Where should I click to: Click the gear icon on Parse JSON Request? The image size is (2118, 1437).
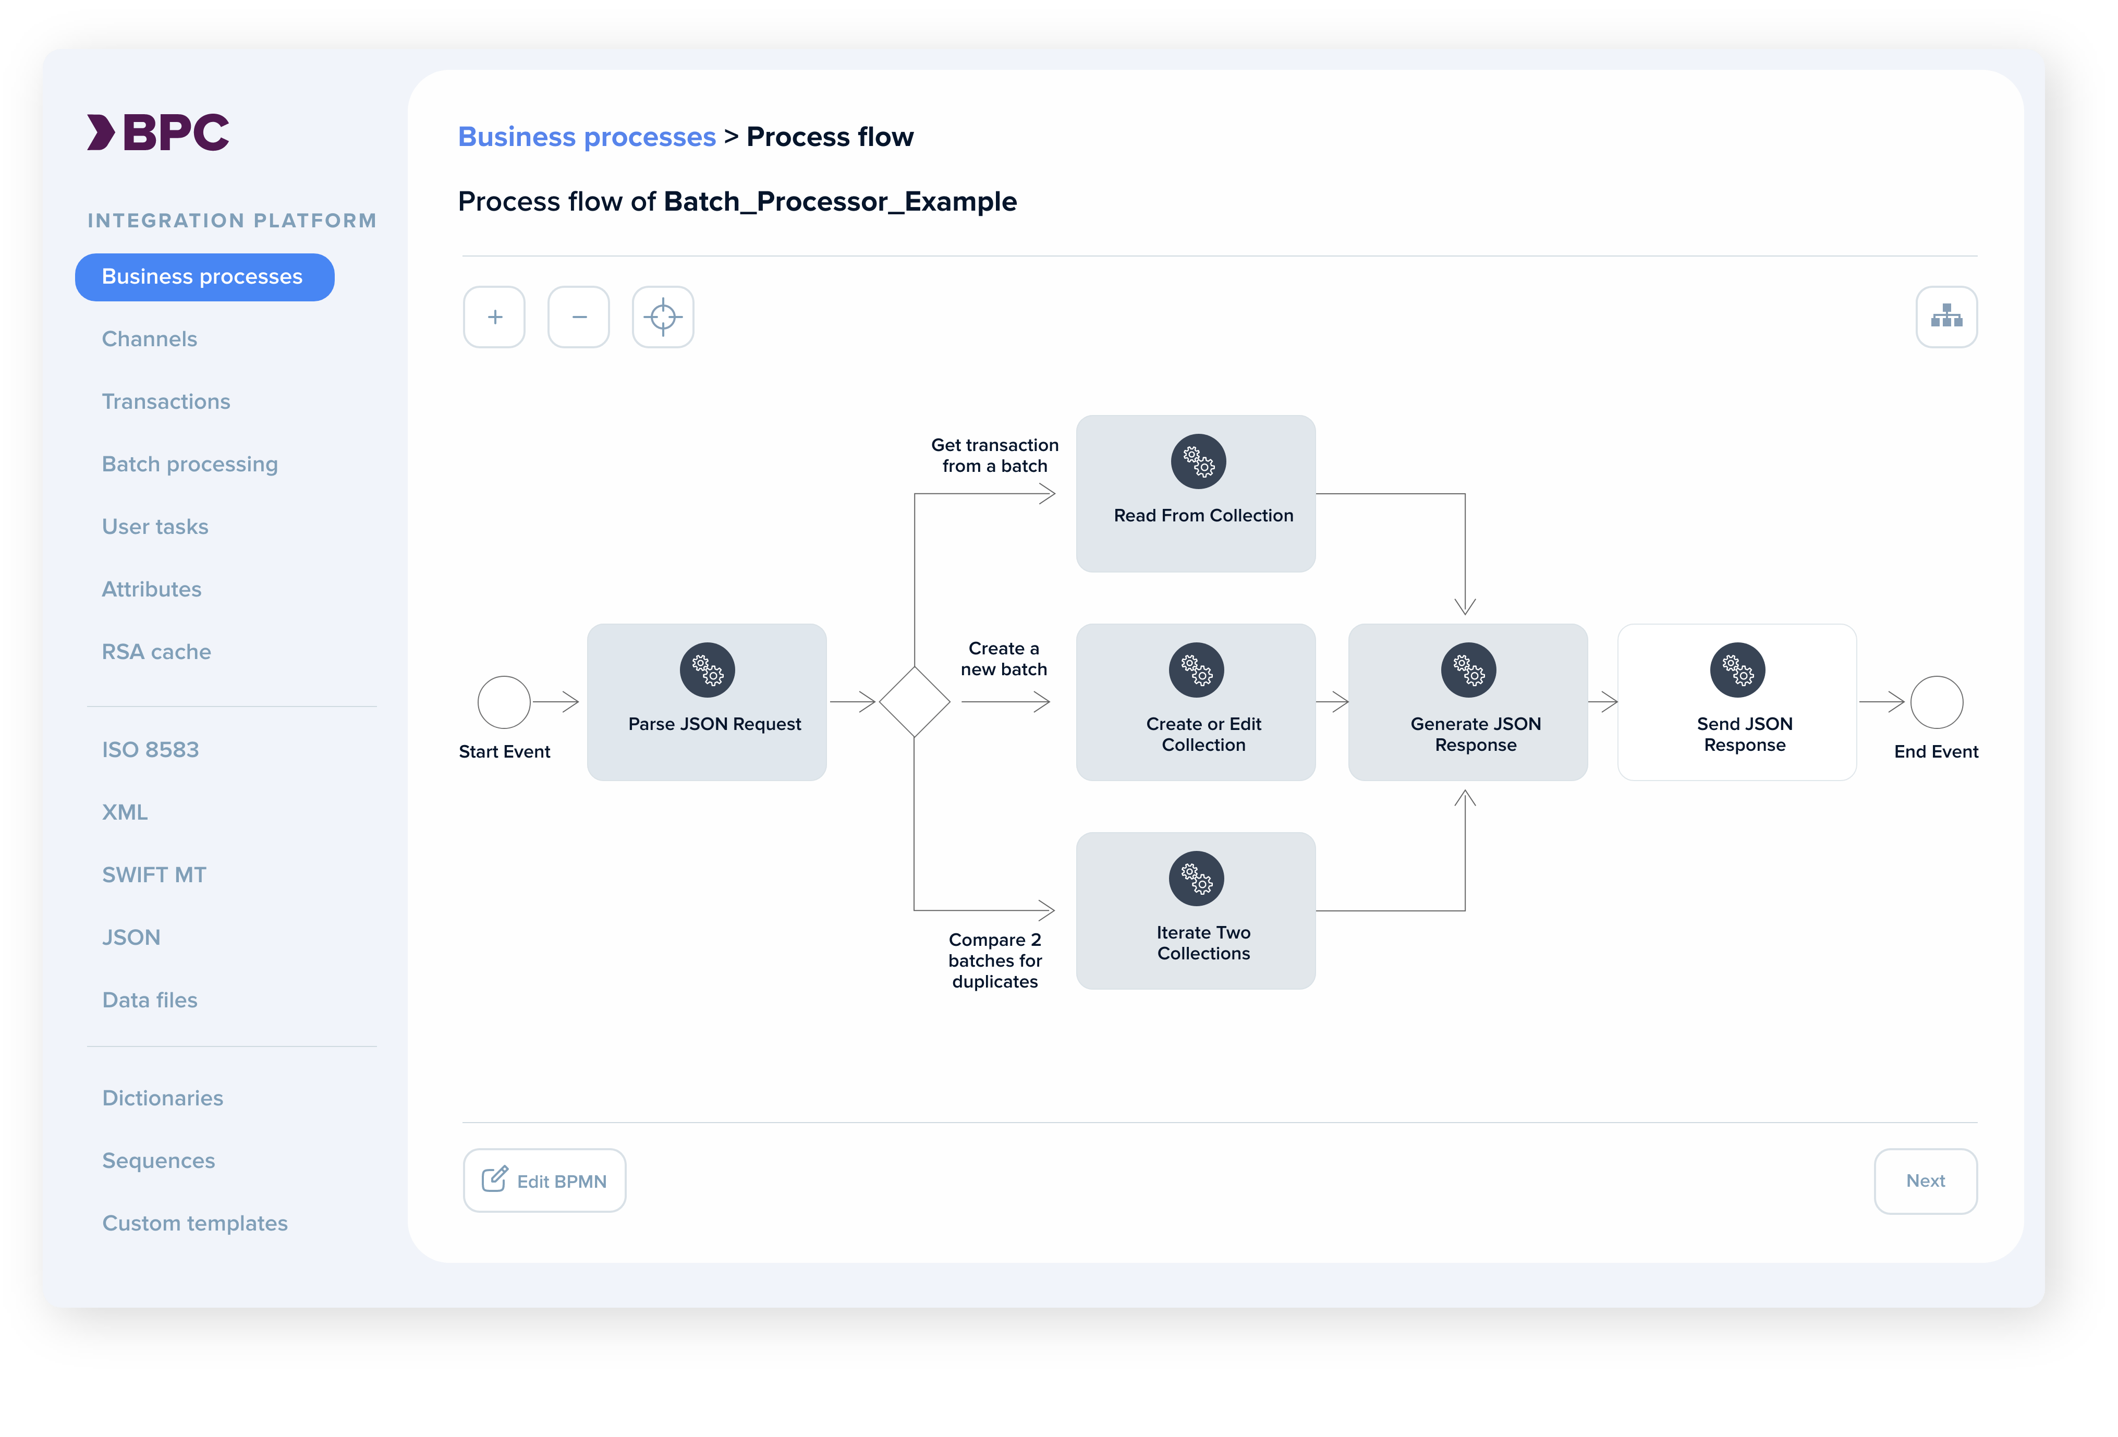707,671
